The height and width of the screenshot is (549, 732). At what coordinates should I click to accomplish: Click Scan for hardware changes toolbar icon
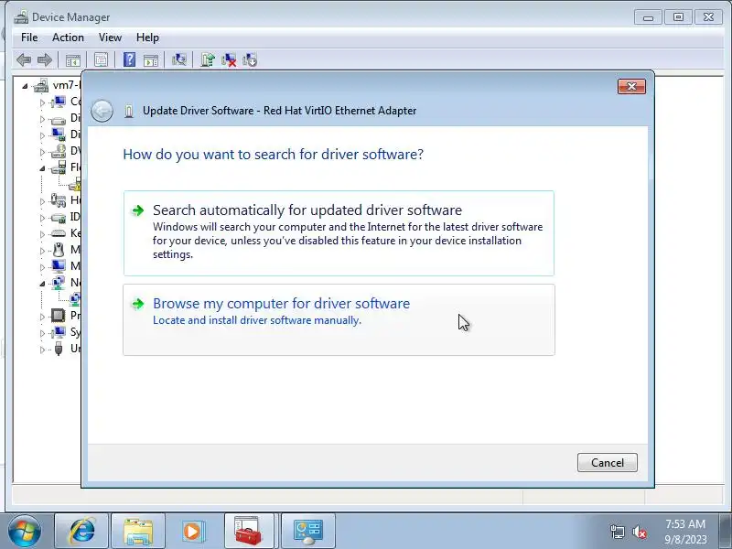178,59
